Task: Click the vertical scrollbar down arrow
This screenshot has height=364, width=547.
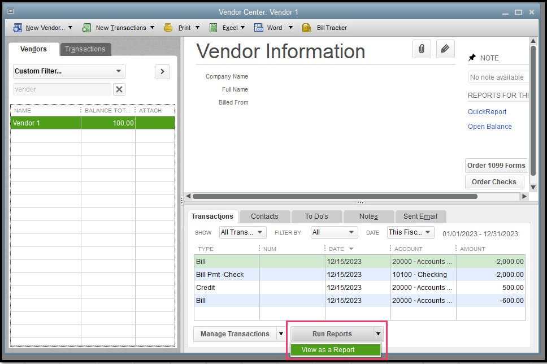Action: pyautogui.click(x=533, y=188)
